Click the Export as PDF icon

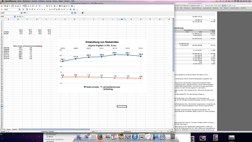(16, 6)
